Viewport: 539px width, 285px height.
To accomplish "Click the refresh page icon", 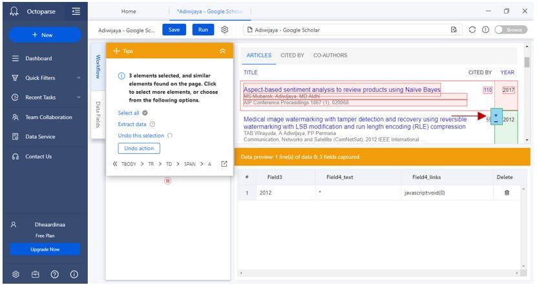I will point(472,30).
